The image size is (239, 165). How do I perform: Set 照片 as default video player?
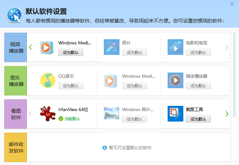[135, 52]
